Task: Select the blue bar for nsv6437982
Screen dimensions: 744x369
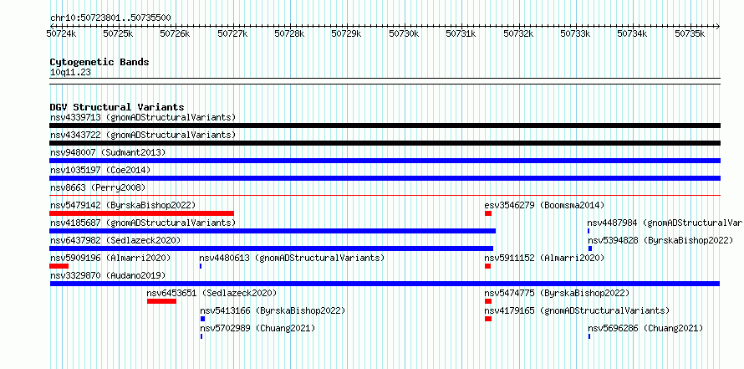Action: coord(272,249)
